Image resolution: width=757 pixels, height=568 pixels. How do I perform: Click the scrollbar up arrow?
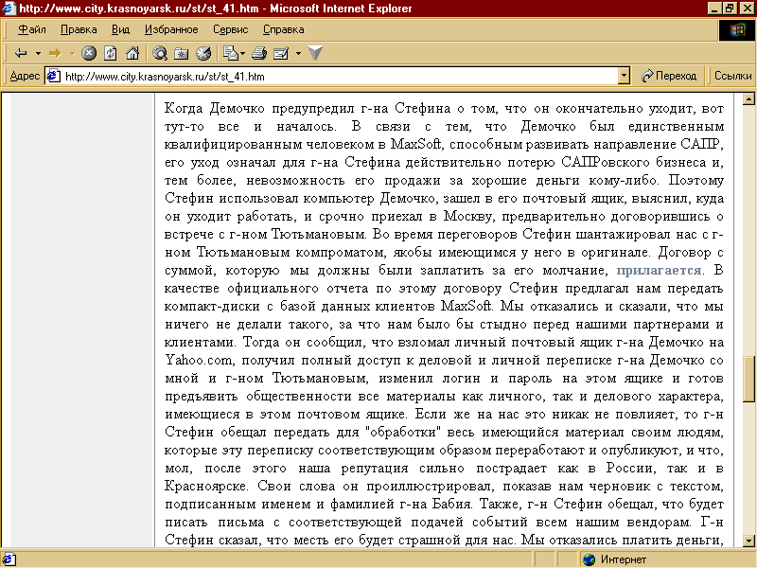pos(748,99)
